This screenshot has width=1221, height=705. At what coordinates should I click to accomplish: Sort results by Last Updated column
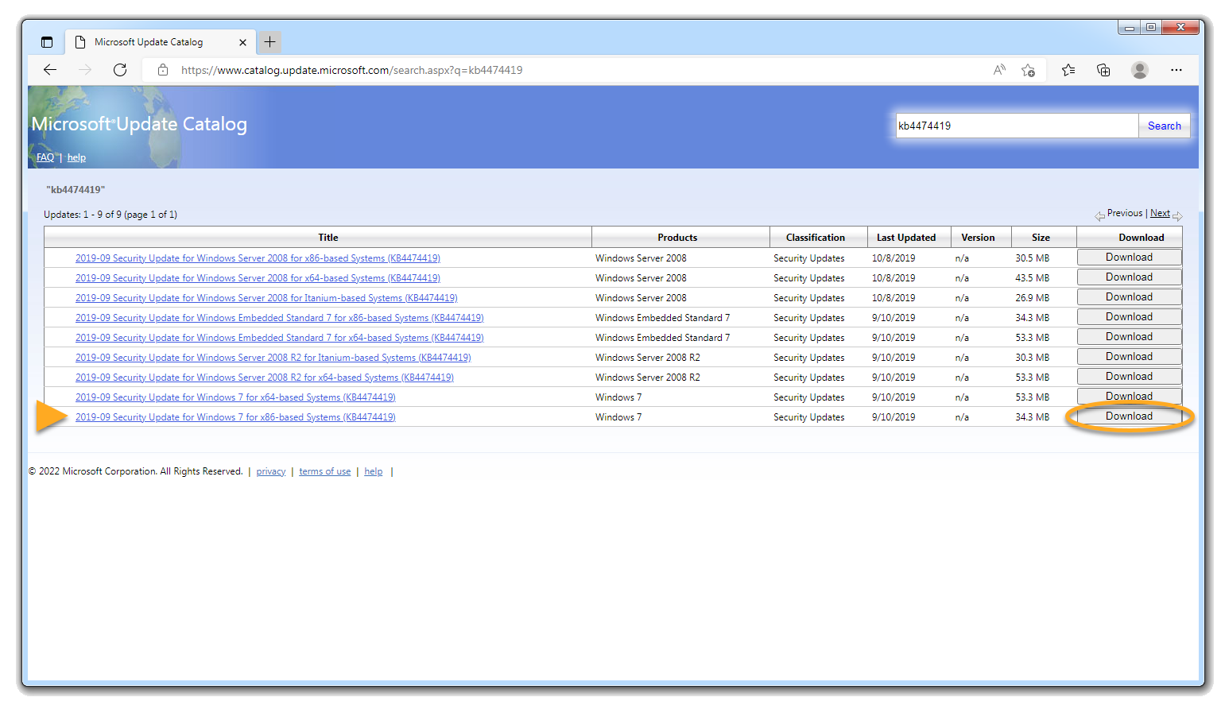pos(905,238)
